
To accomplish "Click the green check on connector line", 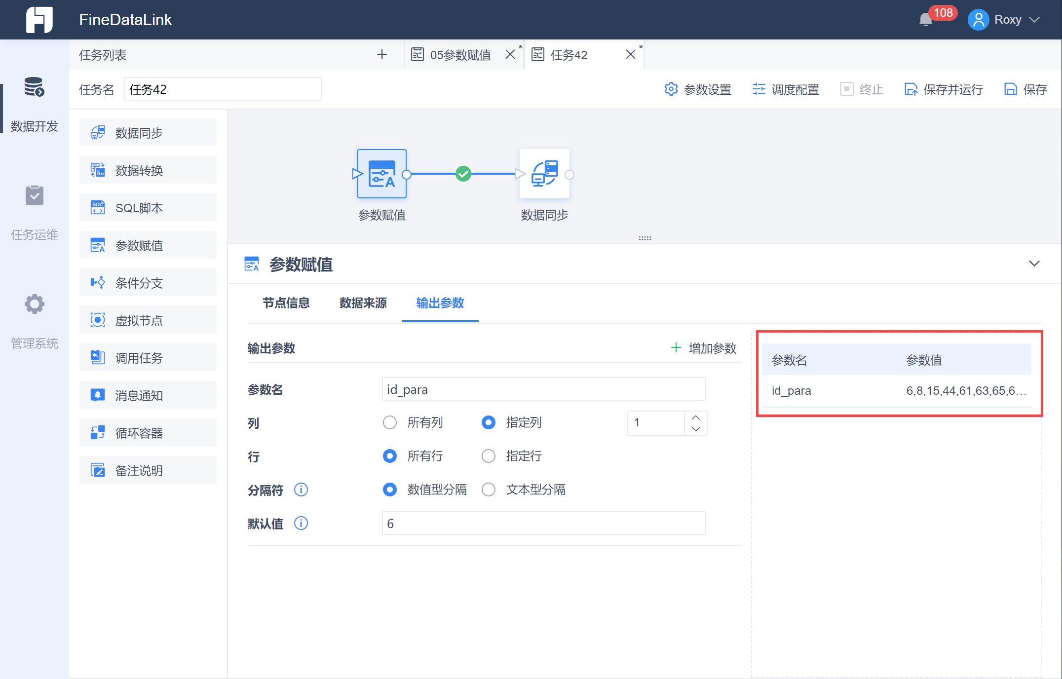I will (x=463, y=174).
